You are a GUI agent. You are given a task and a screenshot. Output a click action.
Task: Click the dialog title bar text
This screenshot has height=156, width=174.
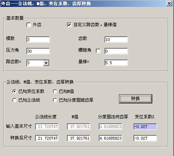tap(46, 4)
